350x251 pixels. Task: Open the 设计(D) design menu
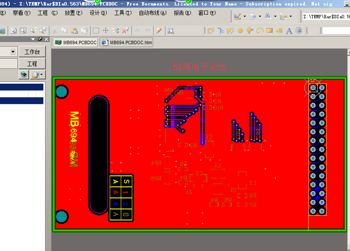click(x=98, y=13)
